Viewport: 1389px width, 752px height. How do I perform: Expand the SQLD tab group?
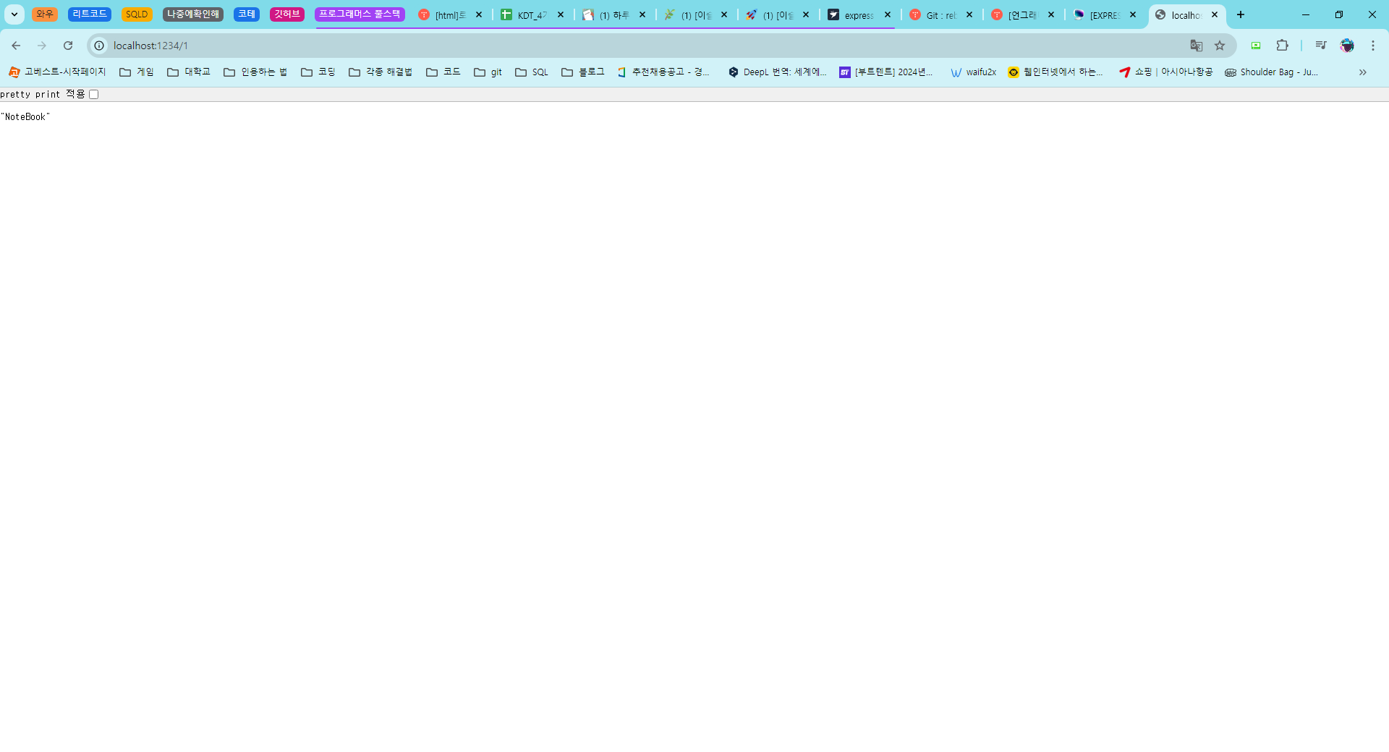pyautogui.click(x=137, y=14)
